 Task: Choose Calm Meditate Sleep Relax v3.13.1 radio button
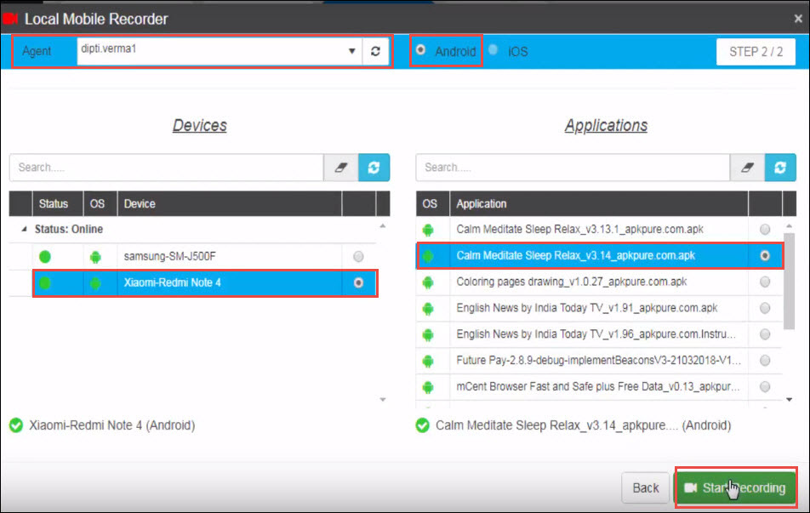tap(766, 230)
